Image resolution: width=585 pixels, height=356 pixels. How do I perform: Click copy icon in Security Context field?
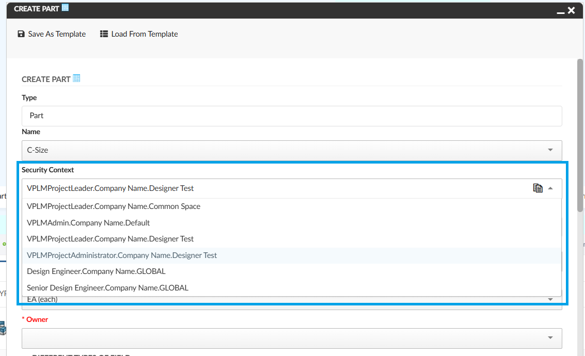point(537,188)
